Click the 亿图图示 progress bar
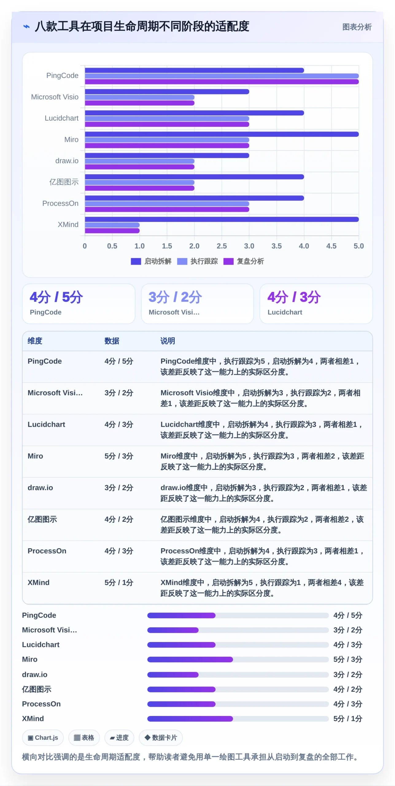 (238, 689)
